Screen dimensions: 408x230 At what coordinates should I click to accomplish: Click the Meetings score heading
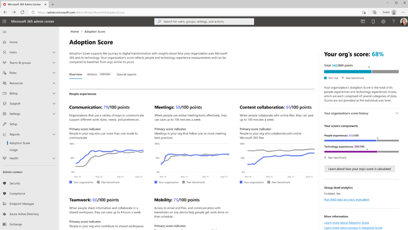click(178, 108)
